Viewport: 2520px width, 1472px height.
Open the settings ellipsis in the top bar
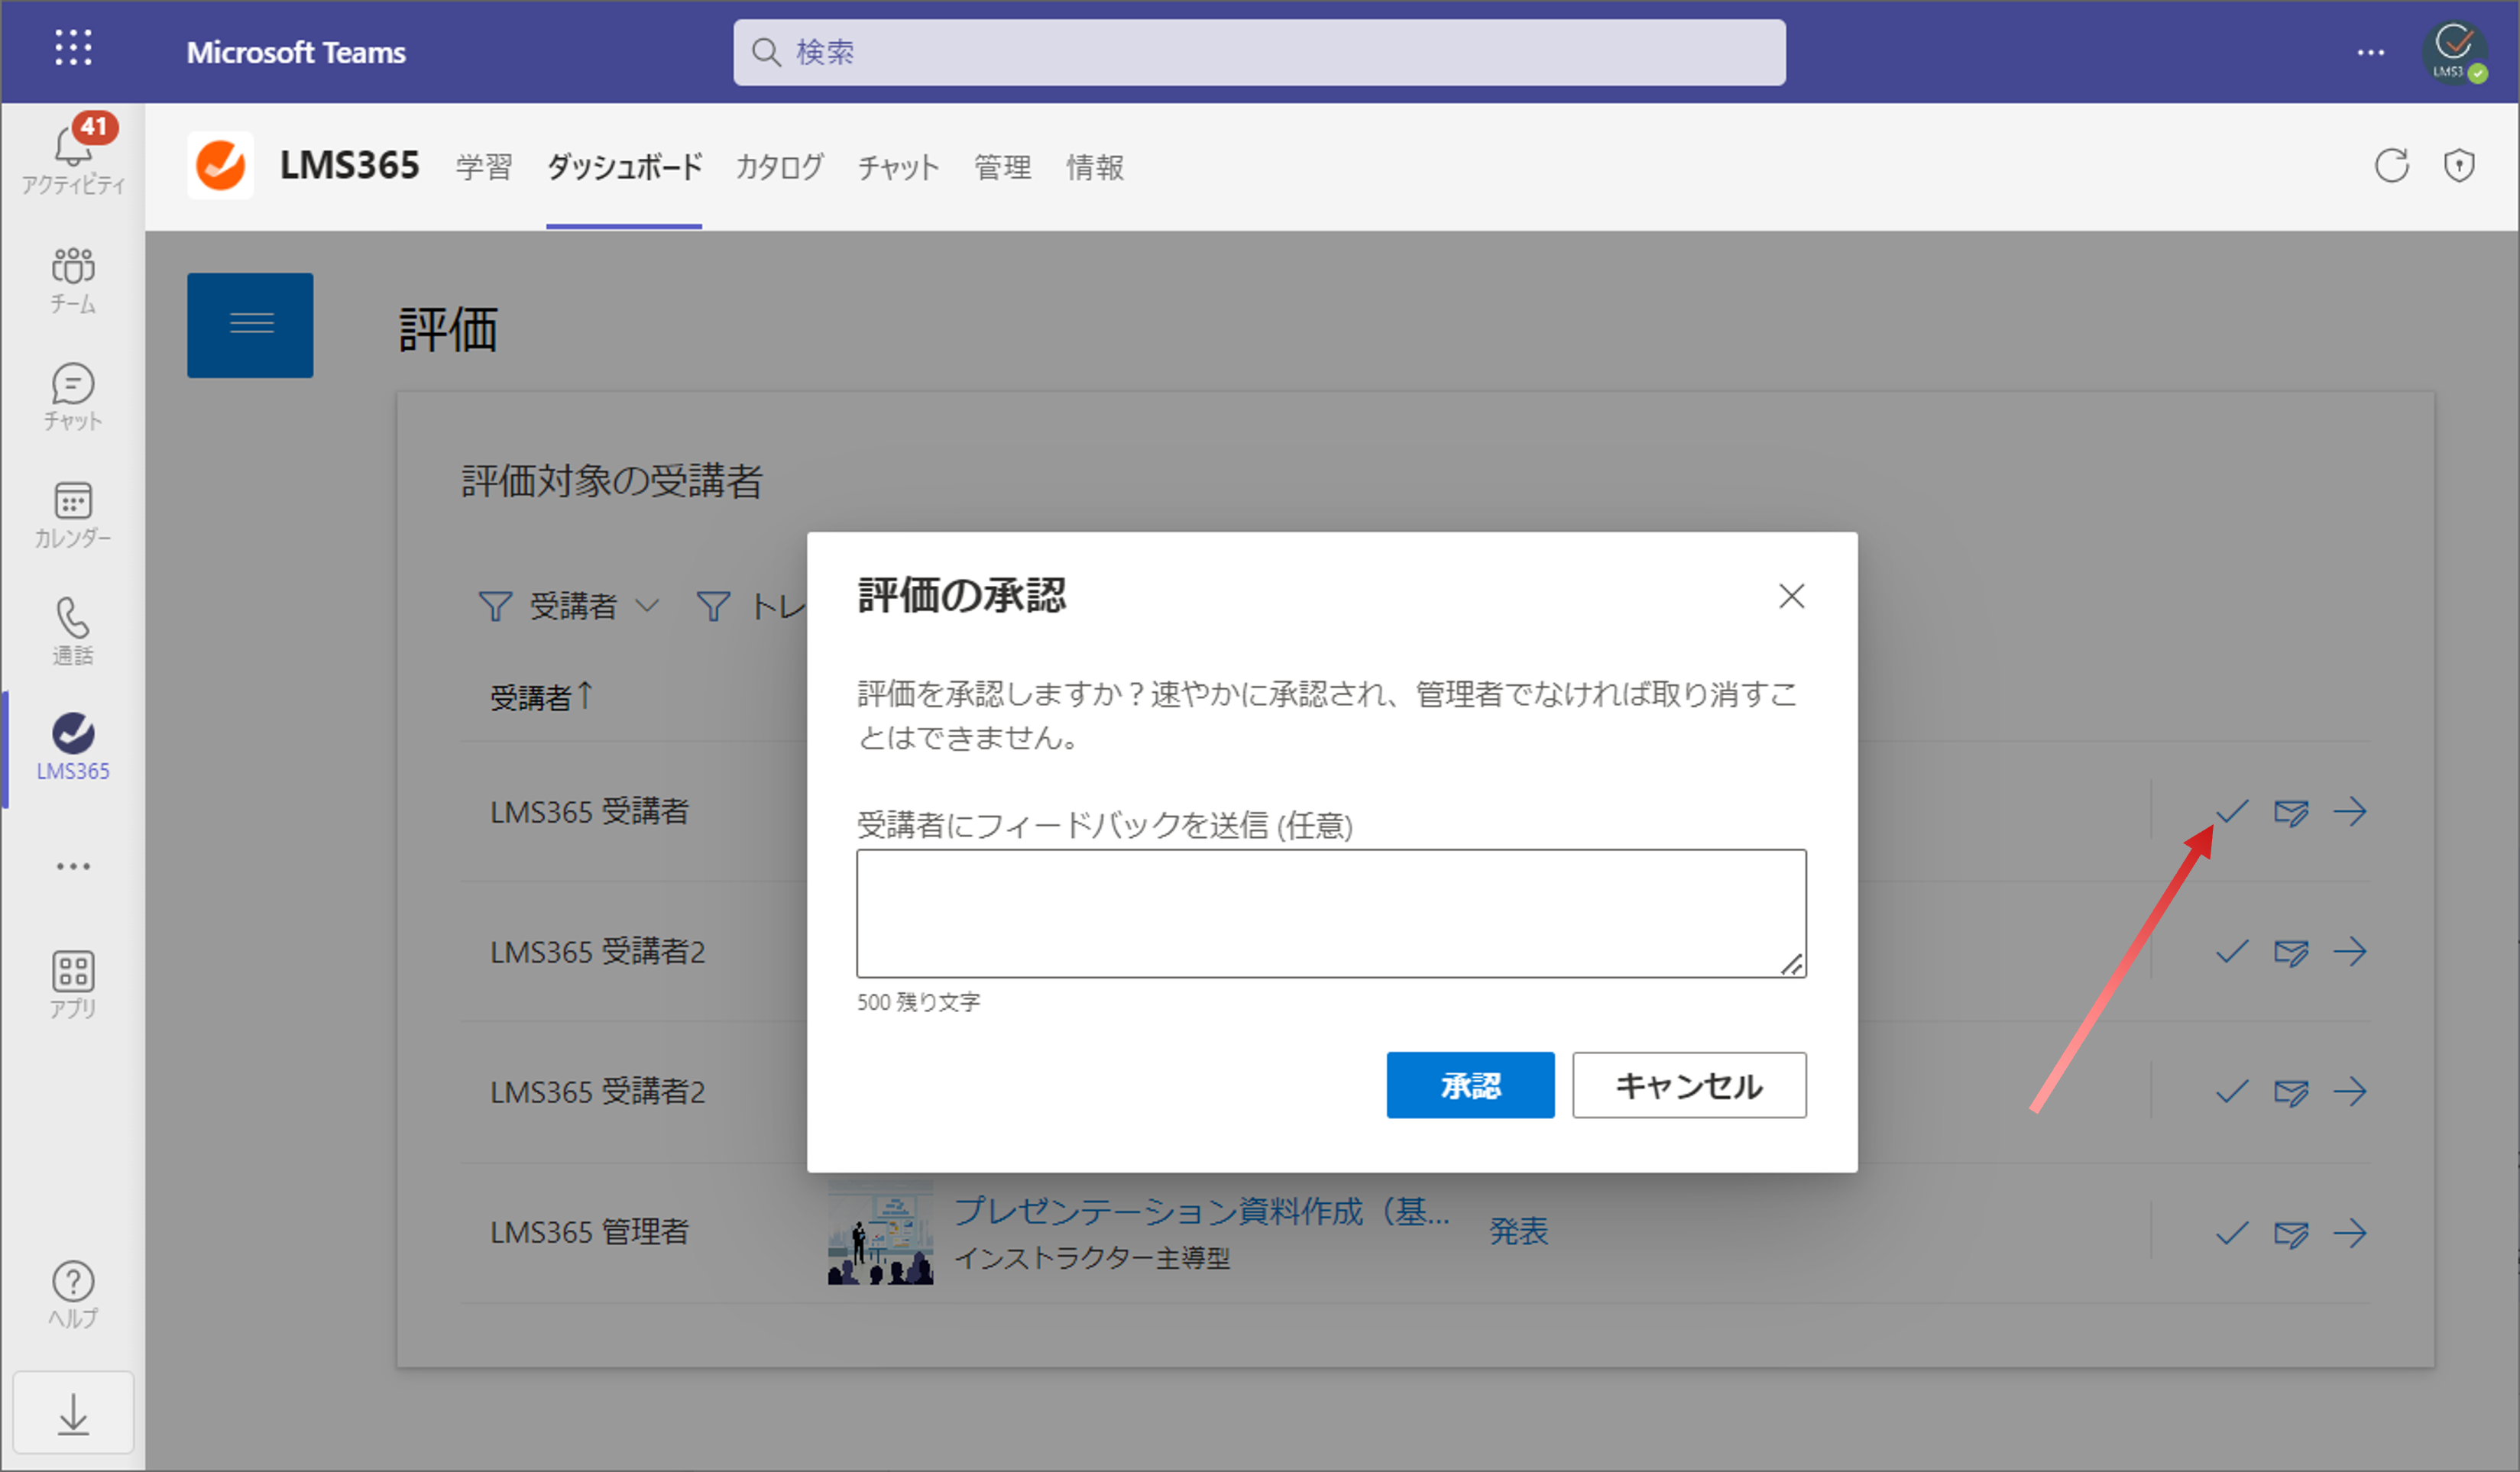click(2371, 52)
